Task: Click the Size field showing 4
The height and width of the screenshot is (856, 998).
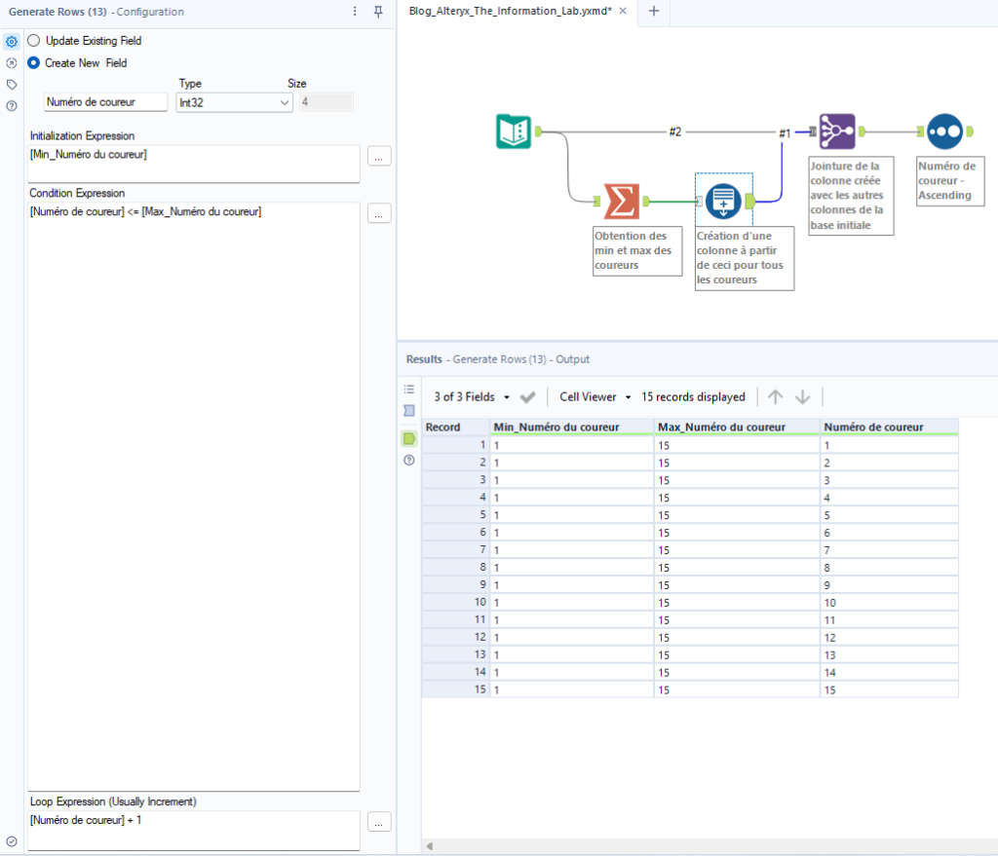Action: [326, 101]
